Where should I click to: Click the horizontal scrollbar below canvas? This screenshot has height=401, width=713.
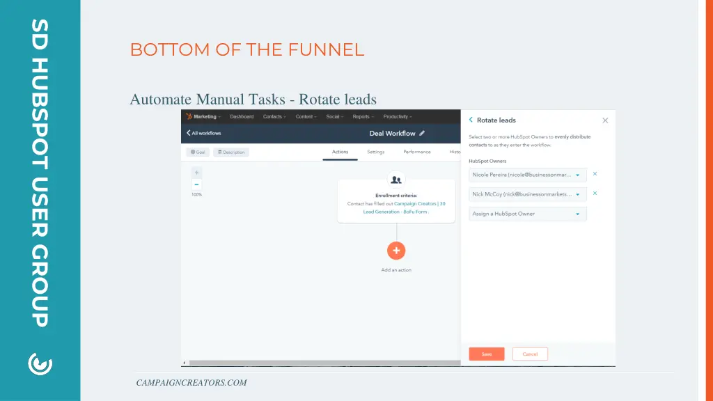(324, 363)
